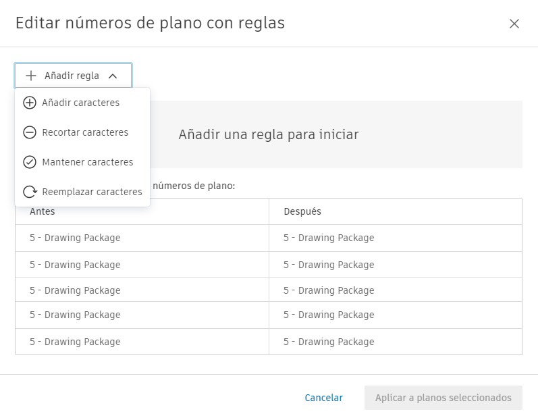Click the Añadir una regla para iniciar placeholder

[x=269, y=134]
